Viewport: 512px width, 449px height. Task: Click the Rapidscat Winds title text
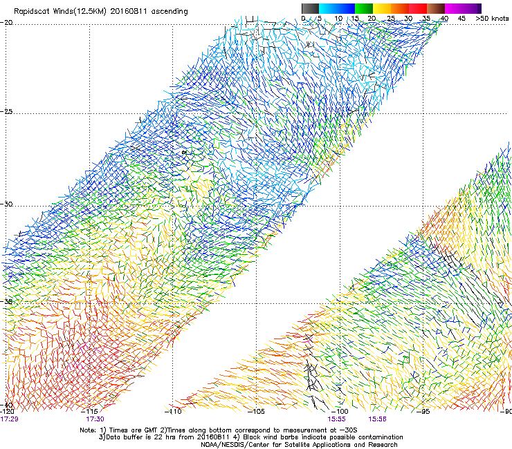[100, 12]
